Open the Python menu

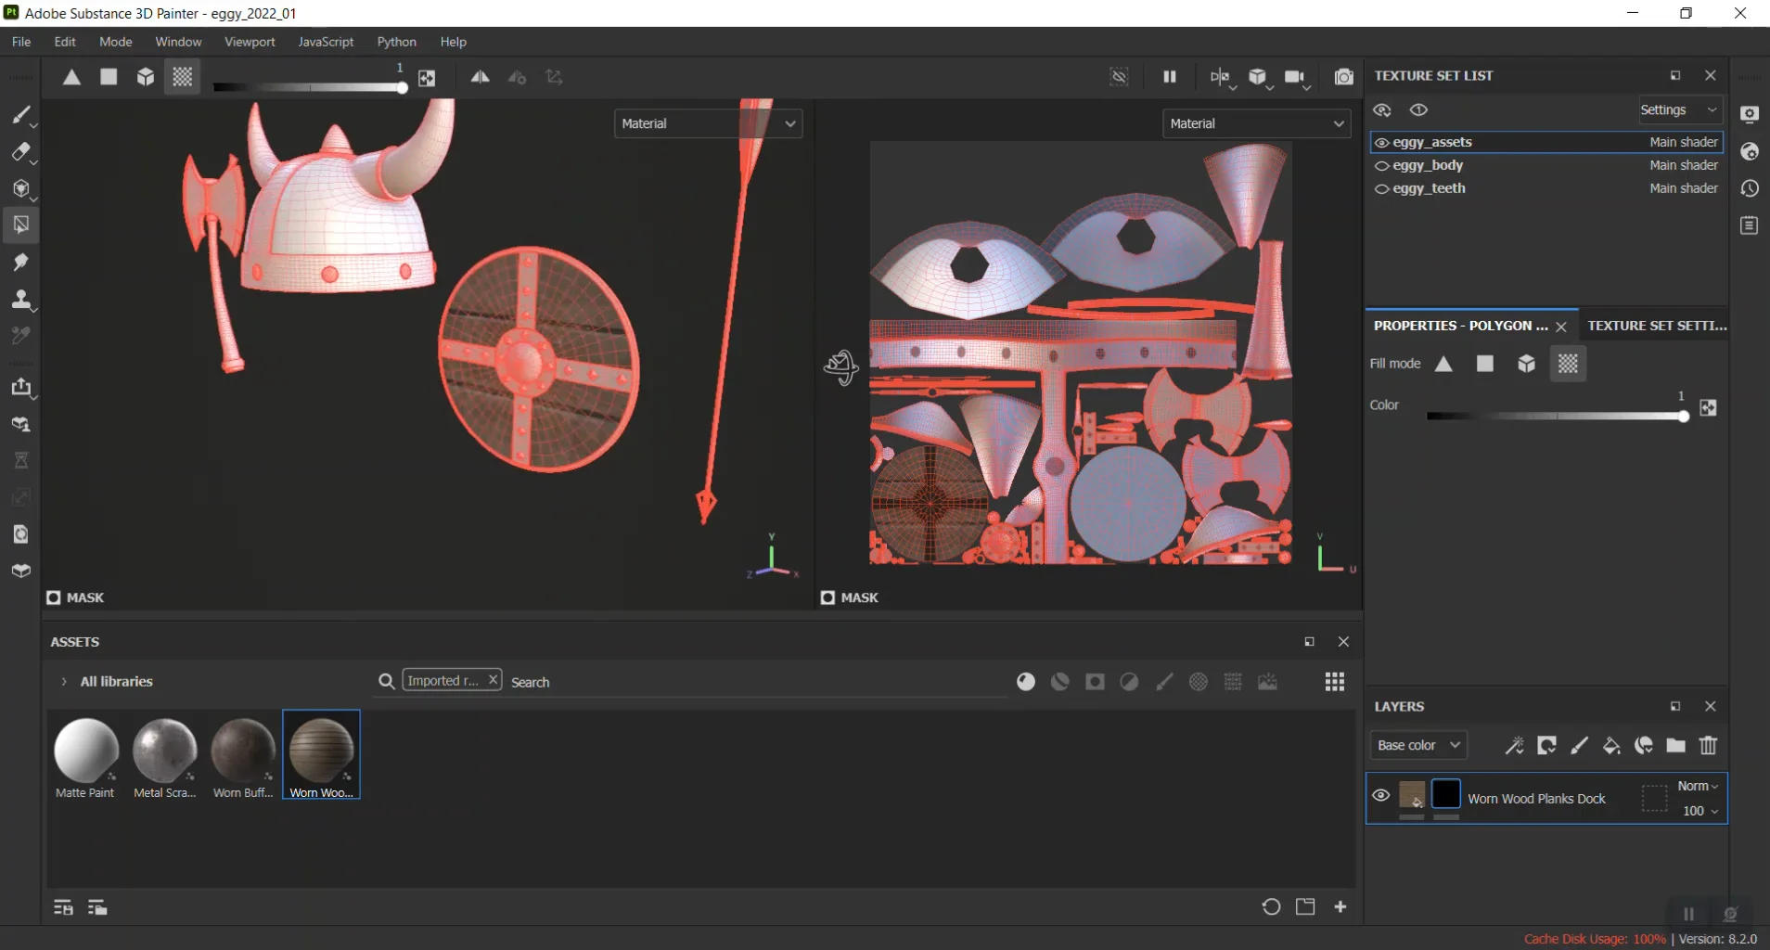click(x=397, y=42)
